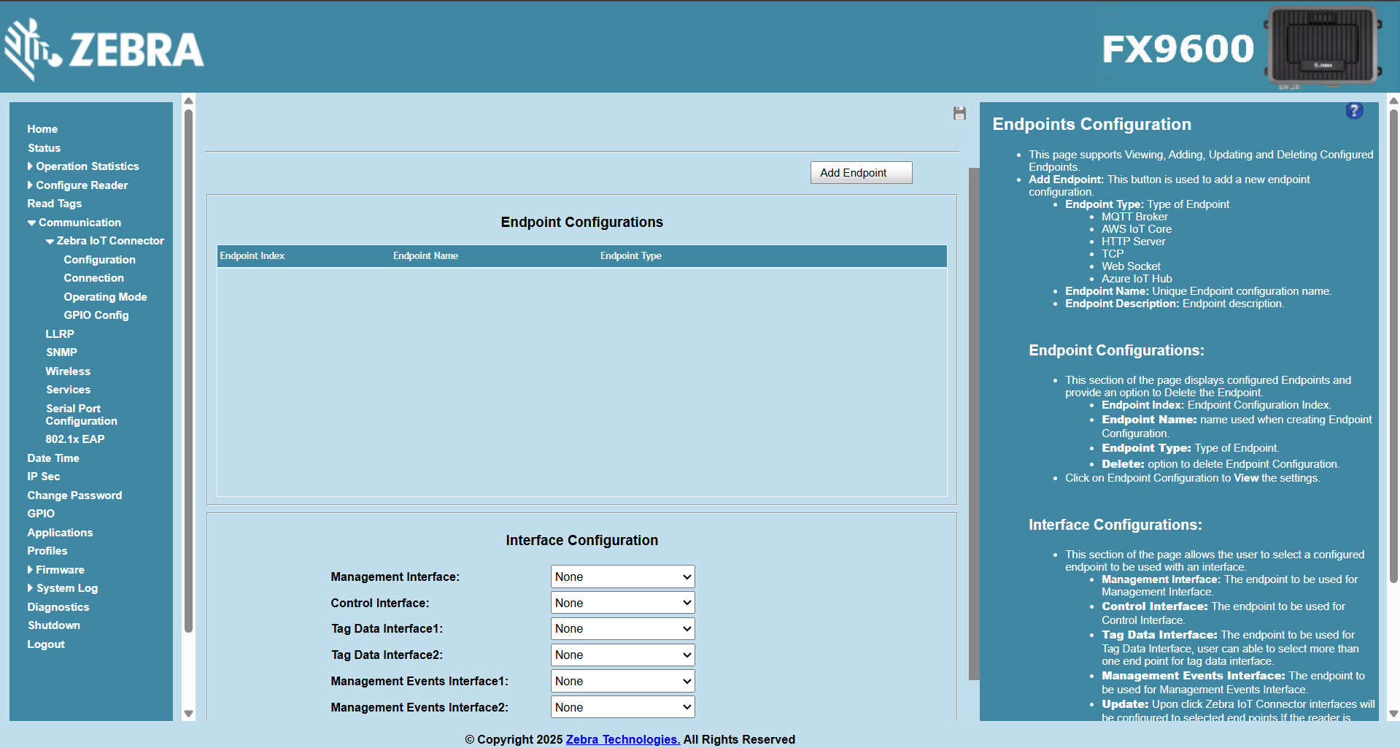Open the SNMP settings page
Screen dimensions: 1400x748
click(62, 352)
